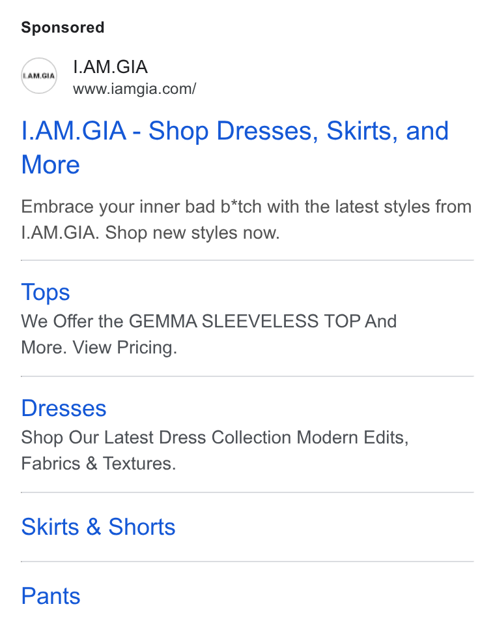495x630 pixels.
Task: Go to the Pants sitelink
Action: click(x=51, y=595)
